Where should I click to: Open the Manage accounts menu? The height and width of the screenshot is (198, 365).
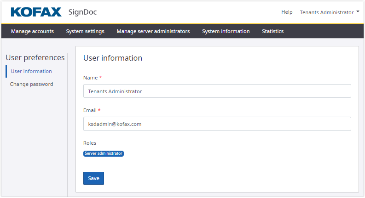32,31
